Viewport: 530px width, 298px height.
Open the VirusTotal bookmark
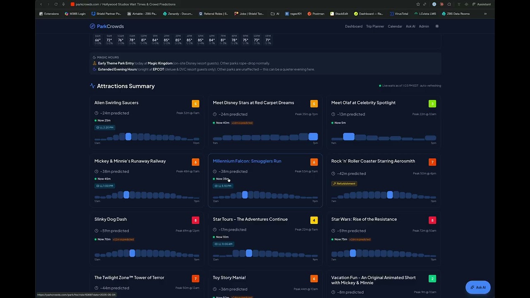tap(399, 14)
